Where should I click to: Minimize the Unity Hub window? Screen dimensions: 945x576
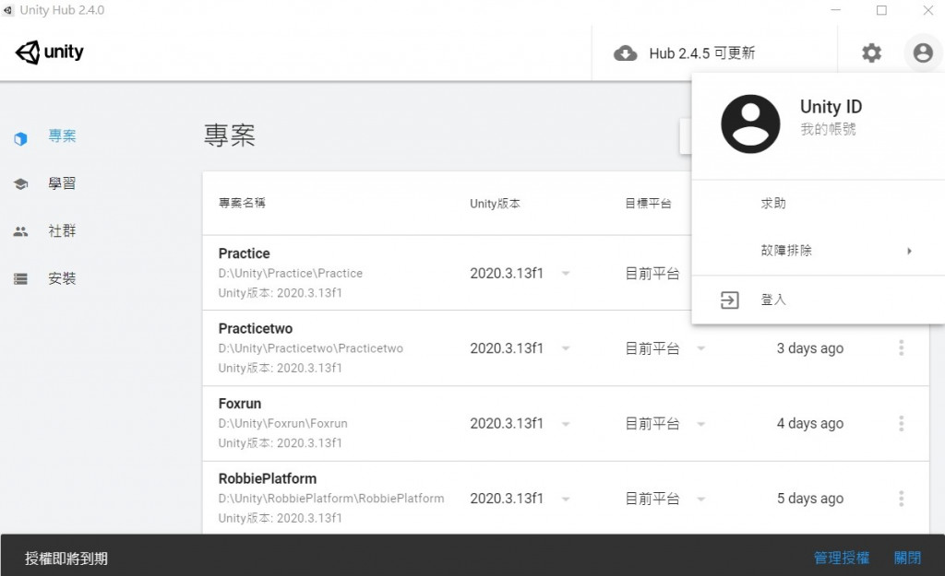[x=835, y=10]
